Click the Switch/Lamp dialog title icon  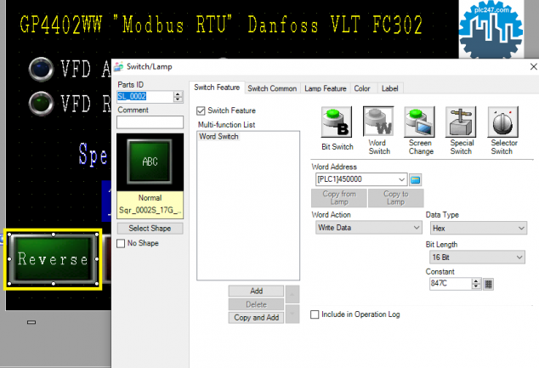click(x=118, y=66)
